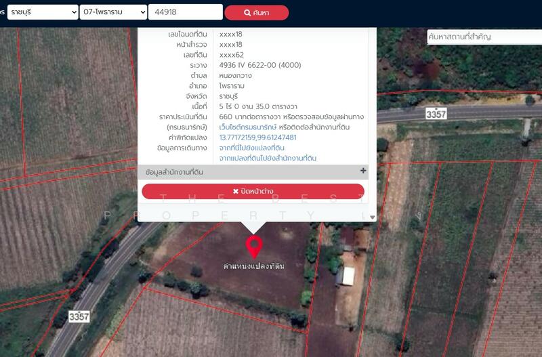542x357 pixels.
Task: Click the ตำแหน่งแปลงที่ดิน label under the pin
Action: (254, 266)
